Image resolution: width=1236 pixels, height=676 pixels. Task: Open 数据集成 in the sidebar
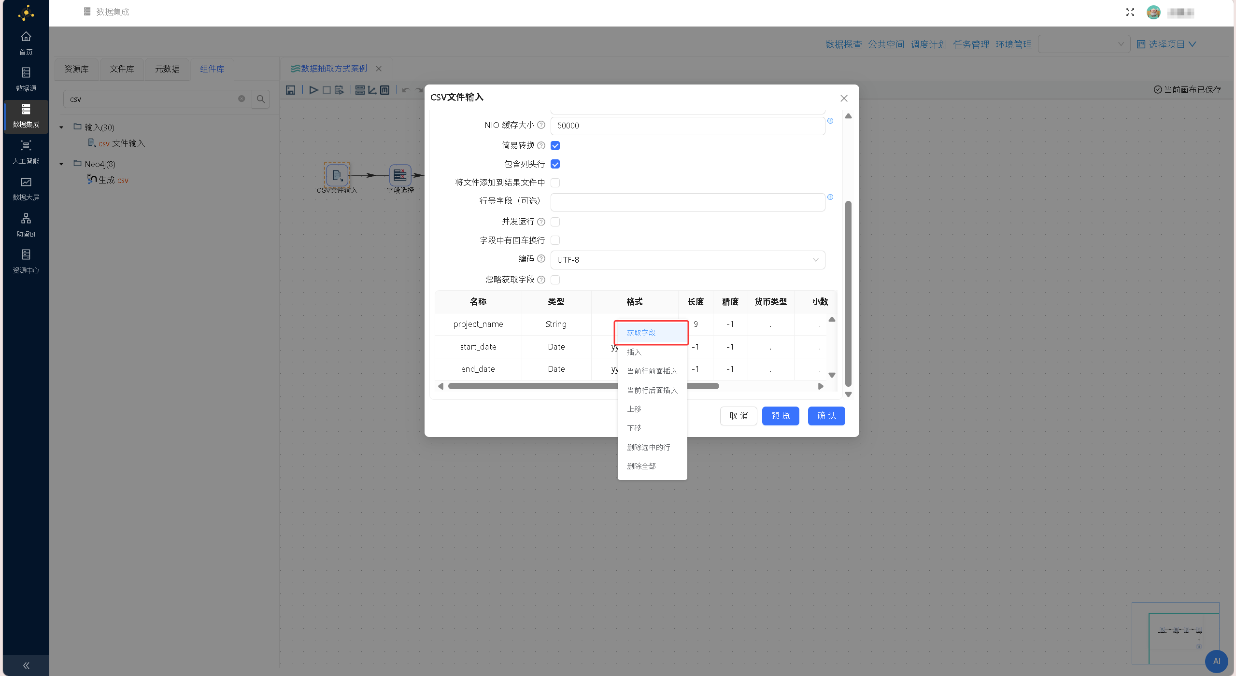coord(26,116)
